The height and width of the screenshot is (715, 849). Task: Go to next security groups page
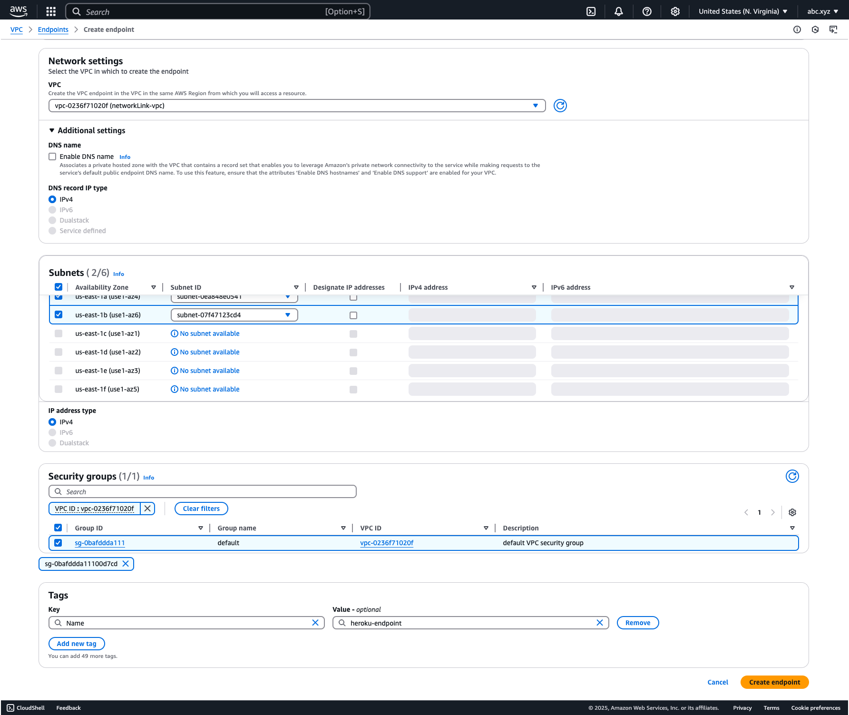click(773, 512)
